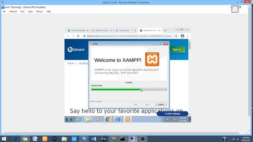The image size is (253, 142).
Task: Click the green Sign In button
Action: [177, 49]
